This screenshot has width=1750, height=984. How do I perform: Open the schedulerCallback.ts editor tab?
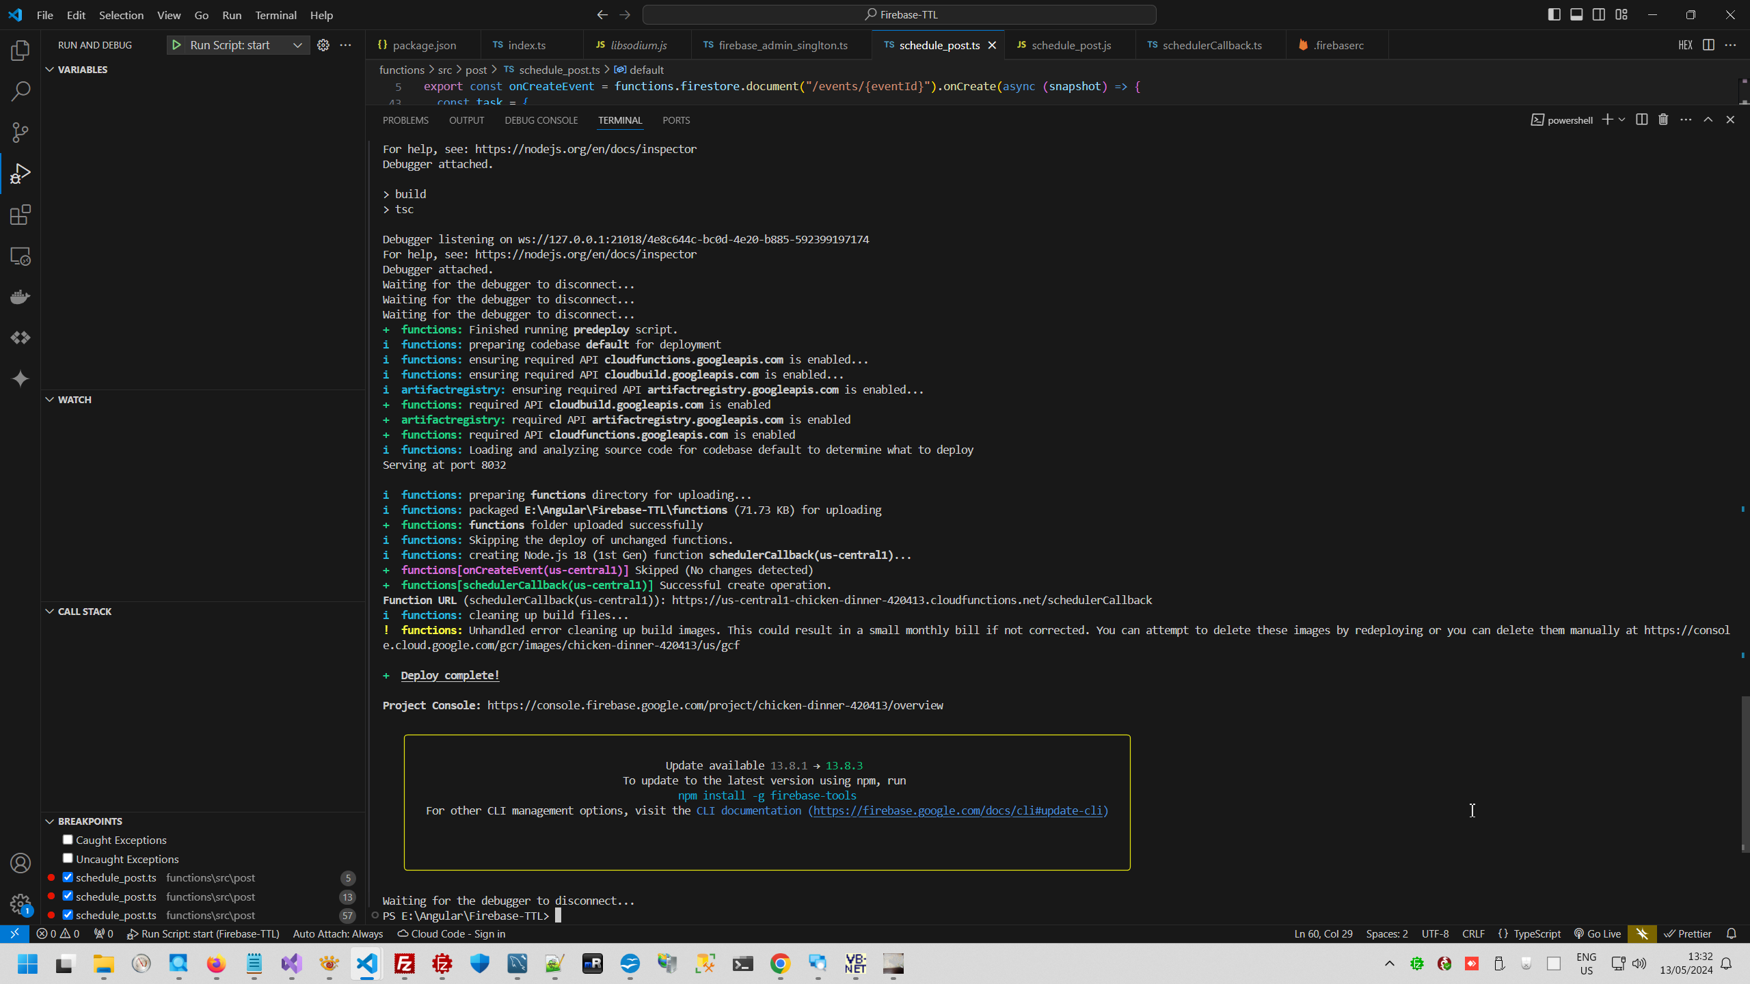[1211, 45]
